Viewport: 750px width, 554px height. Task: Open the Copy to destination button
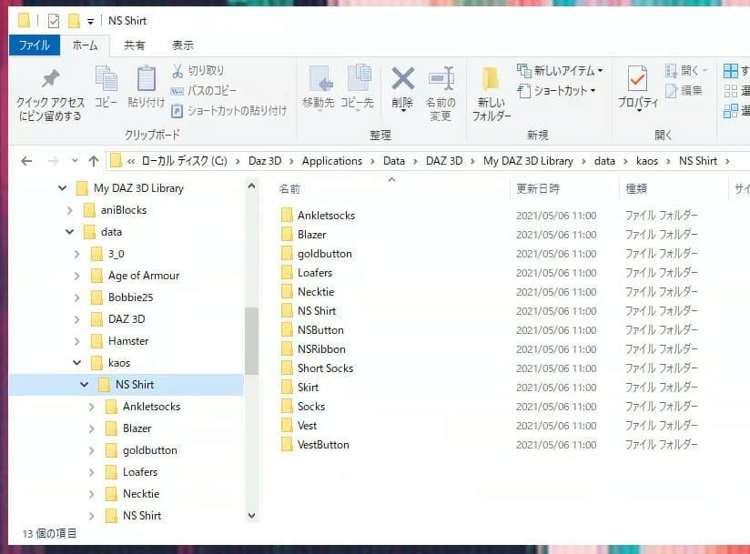point(357,87)
